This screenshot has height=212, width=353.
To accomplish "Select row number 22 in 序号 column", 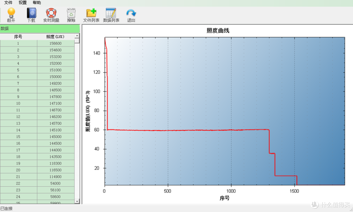I will [18, 184].
